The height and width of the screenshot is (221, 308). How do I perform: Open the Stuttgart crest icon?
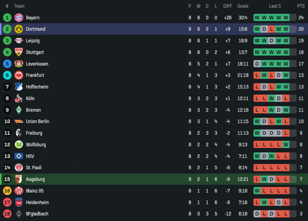[x=19, y=52]
